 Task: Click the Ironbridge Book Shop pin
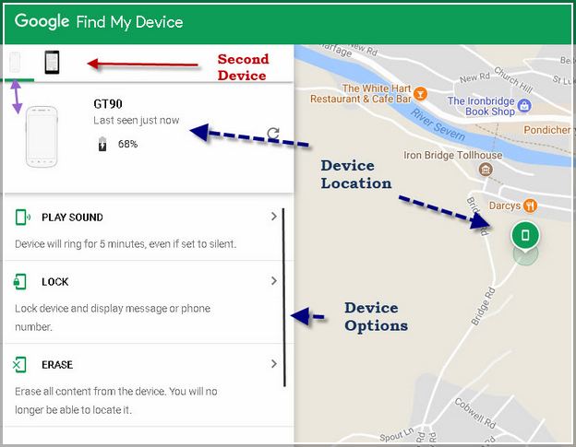523,105
